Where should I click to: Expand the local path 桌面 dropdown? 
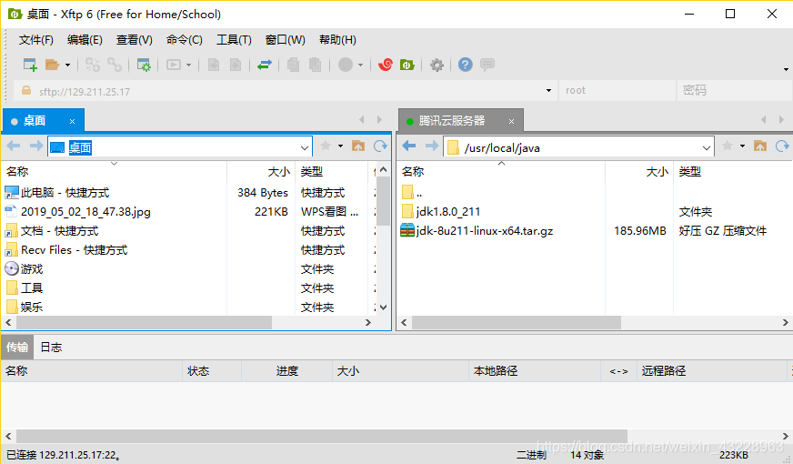[304, 147]
